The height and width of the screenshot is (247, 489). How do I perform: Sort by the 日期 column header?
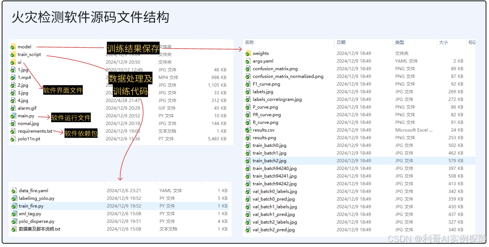pos(341,42)
